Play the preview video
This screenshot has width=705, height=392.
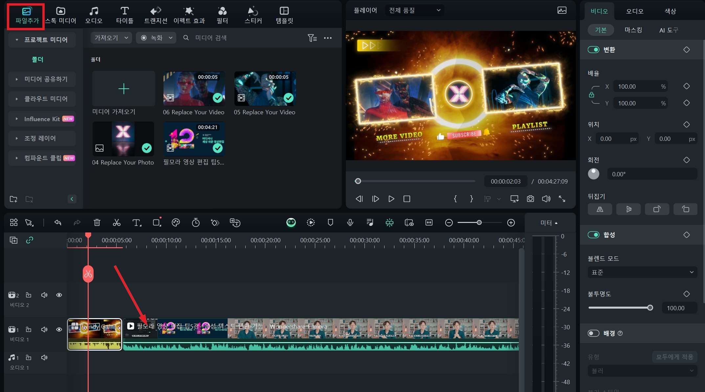391,199
